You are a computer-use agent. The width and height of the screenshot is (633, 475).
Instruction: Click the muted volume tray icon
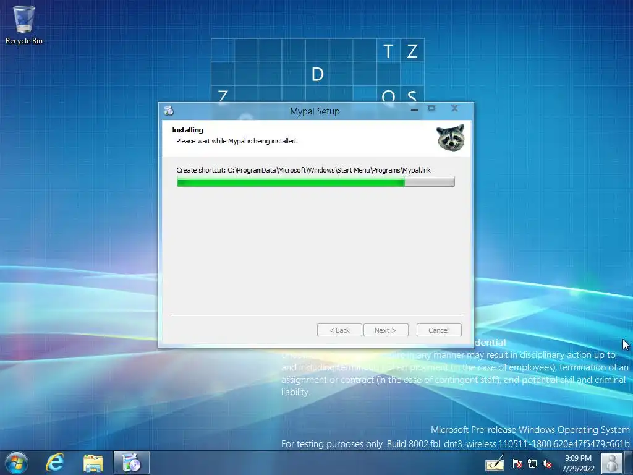click(x=547, y=464)
